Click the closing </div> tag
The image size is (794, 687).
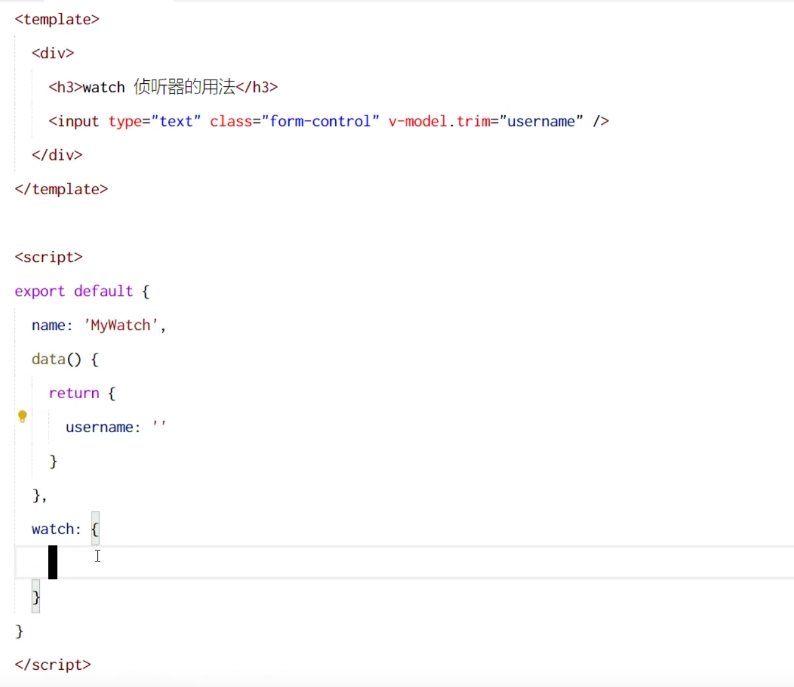(56, 155)
